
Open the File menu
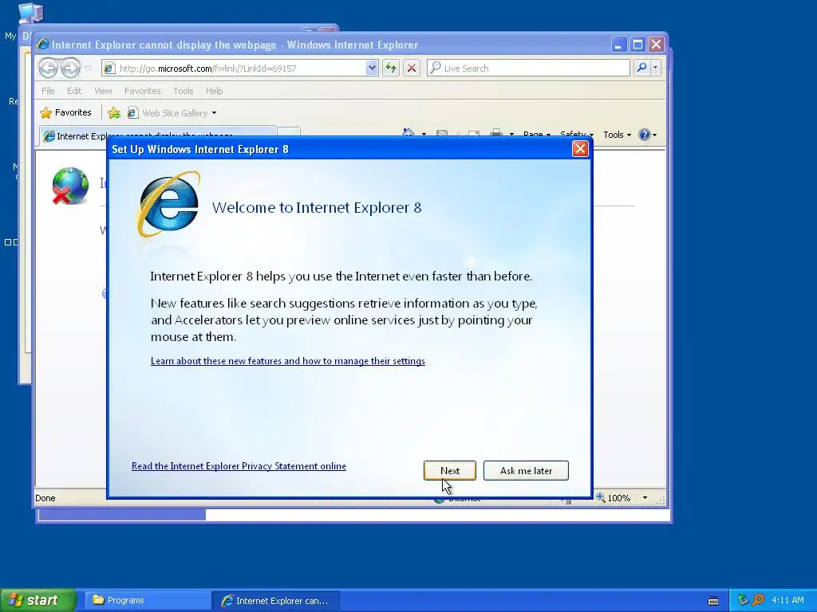[x=48, y=91]
